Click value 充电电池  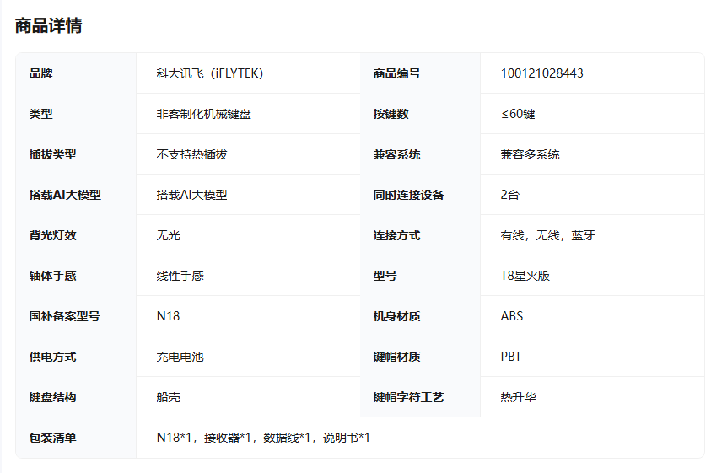pos(180,357)
